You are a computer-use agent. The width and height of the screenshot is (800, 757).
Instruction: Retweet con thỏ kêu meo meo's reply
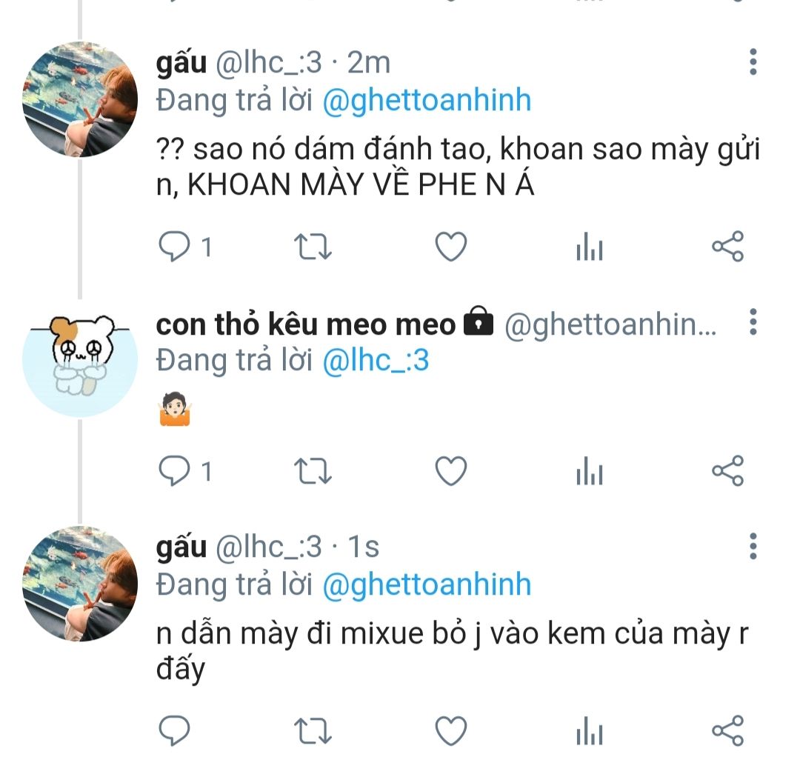(313, 471)
